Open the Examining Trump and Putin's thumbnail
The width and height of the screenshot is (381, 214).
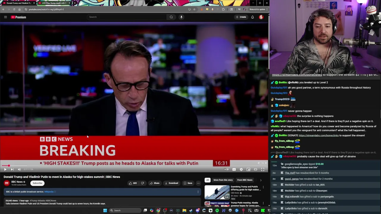coord(217,192)
